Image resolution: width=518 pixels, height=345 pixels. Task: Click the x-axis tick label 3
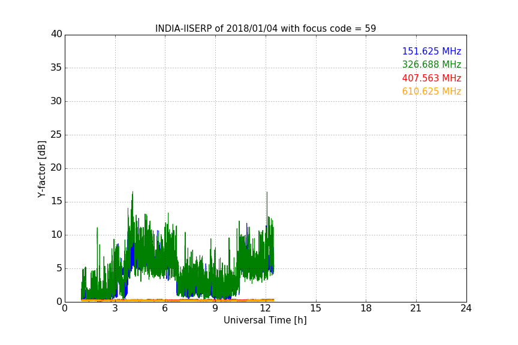115,308
